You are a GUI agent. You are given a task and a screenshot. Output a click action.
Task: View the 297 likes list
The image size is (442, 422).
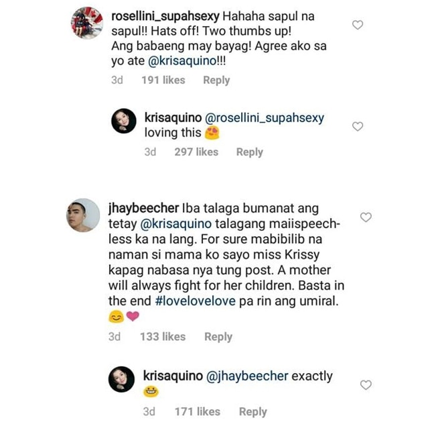tap(196, 152)
